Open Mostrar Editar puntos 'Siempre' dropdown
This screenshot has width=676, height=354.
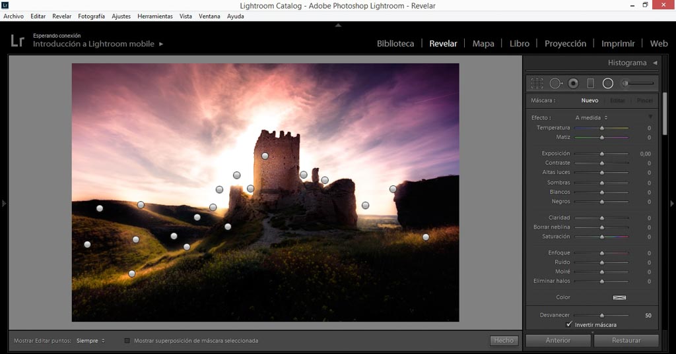click(90, 341)
